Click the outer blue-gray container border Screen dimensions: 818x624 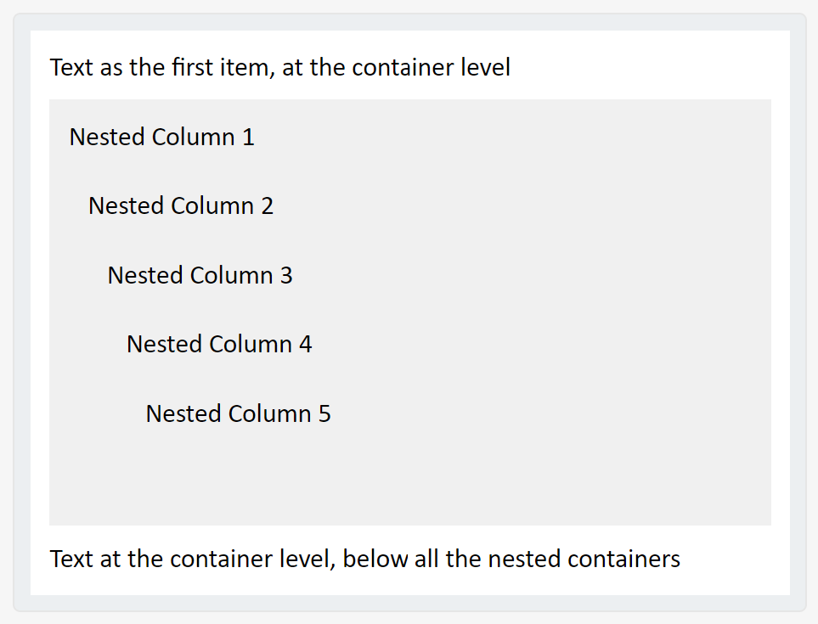(x=410, y=22)
